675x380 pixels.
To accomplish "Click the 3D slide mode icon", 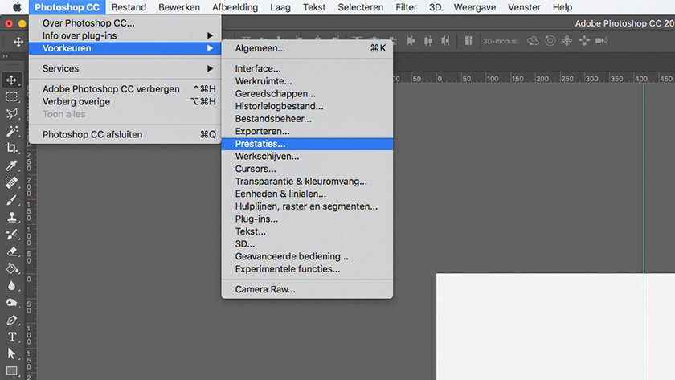I will (x=584, y=41).
